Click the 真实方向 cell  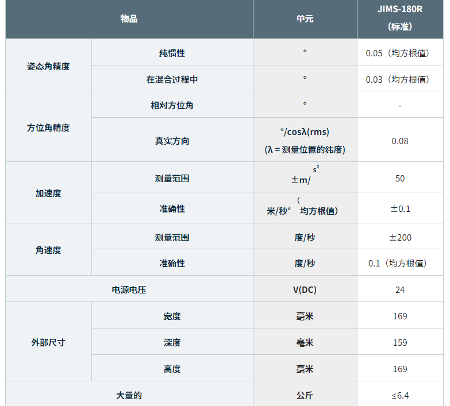172,140
